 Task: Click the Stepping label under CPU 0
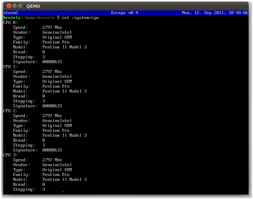pyautogui.click(x=24, y=57)
